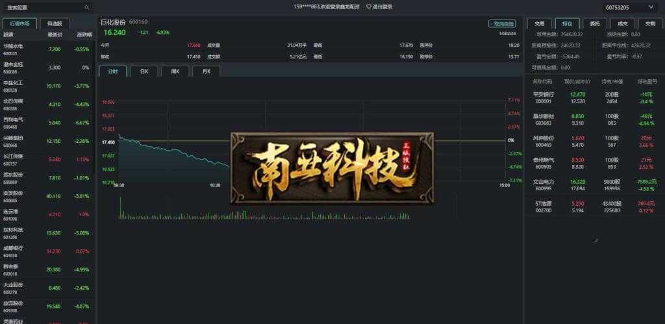Select stock row 中盐化工 600328
The width and height of the screenshot is (665, 324).
coord(47,86)
